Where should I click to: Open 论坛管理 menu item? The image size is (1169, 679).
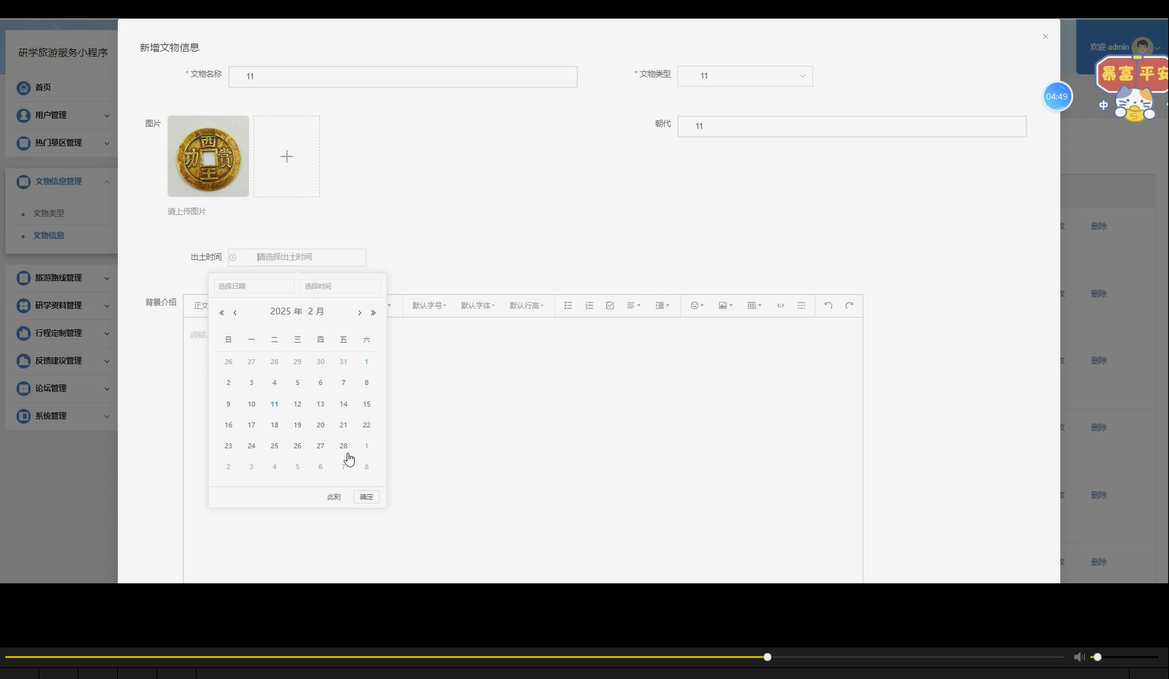(62, 388)
